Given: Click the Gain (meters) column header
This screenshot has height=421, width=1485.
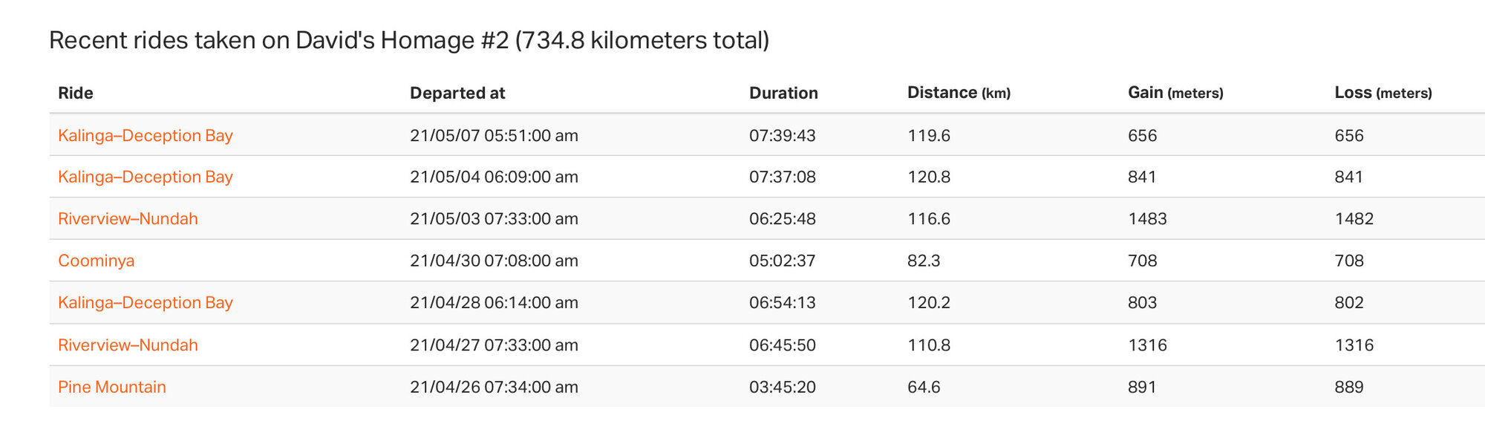Looking at the screenshot, I should click(1175, 94).
